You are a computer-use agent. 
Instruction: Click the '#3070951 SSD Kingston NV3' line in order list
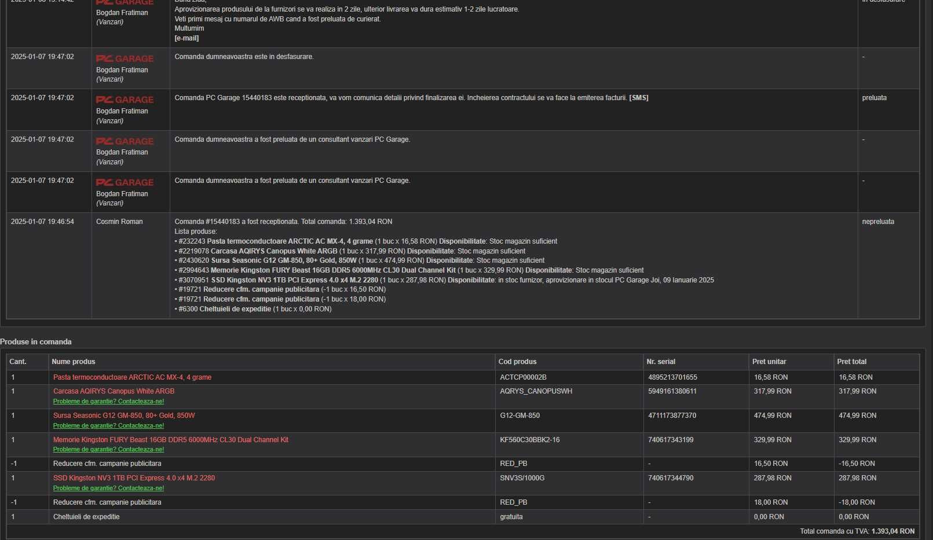tap(444, 280)
